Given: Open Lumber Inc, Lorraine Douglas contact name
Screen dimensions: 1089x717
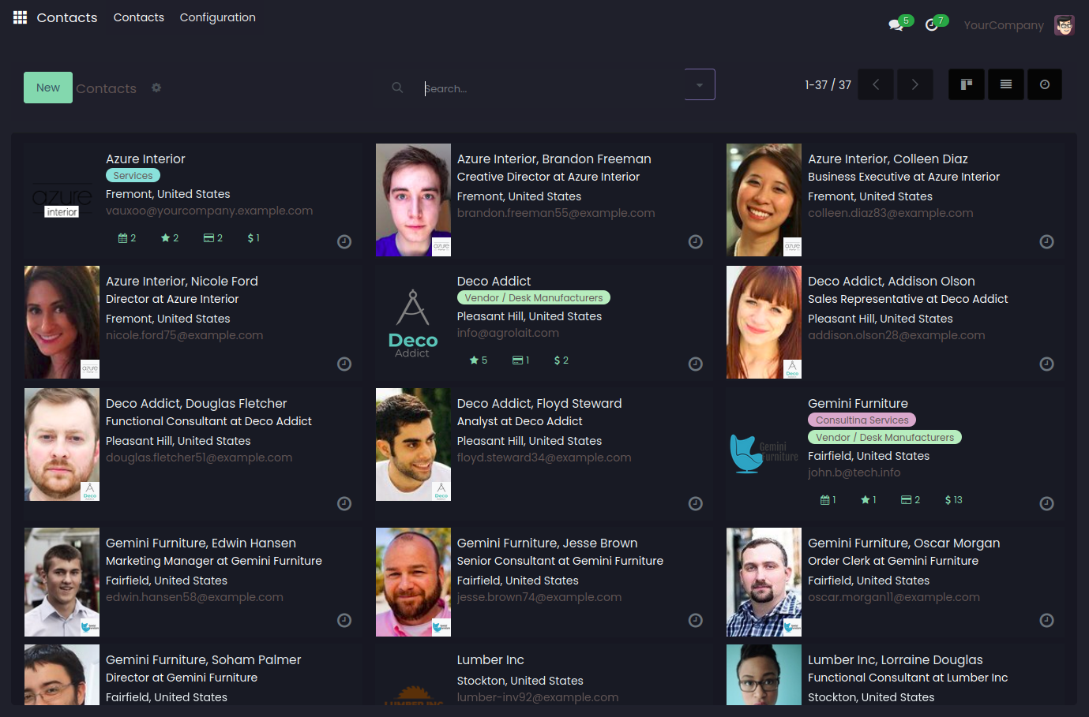Looking at the screenshot, I should tap(896, 659).
